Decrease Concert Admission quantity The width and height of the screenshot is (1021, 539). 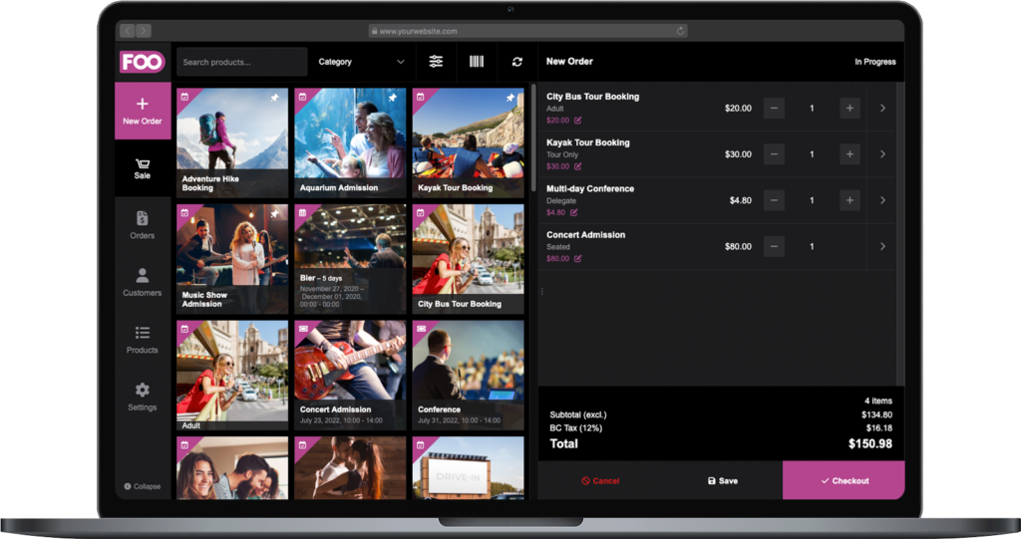click(774, 247)
